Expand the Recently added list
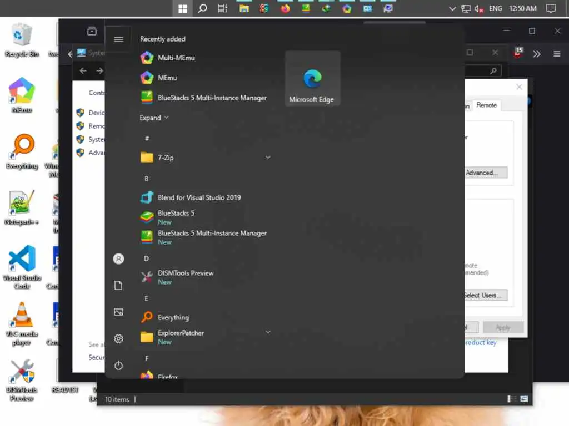The image size is (569, 426). point(154,118)
